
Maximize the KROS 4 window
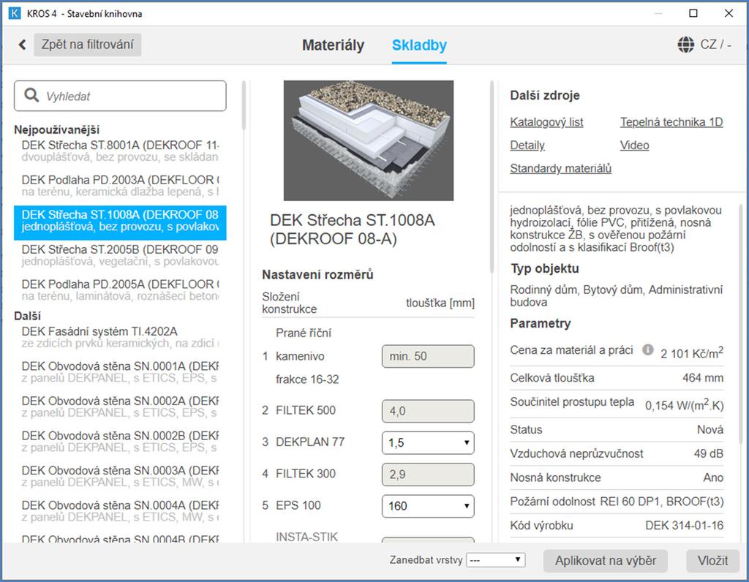693,13
